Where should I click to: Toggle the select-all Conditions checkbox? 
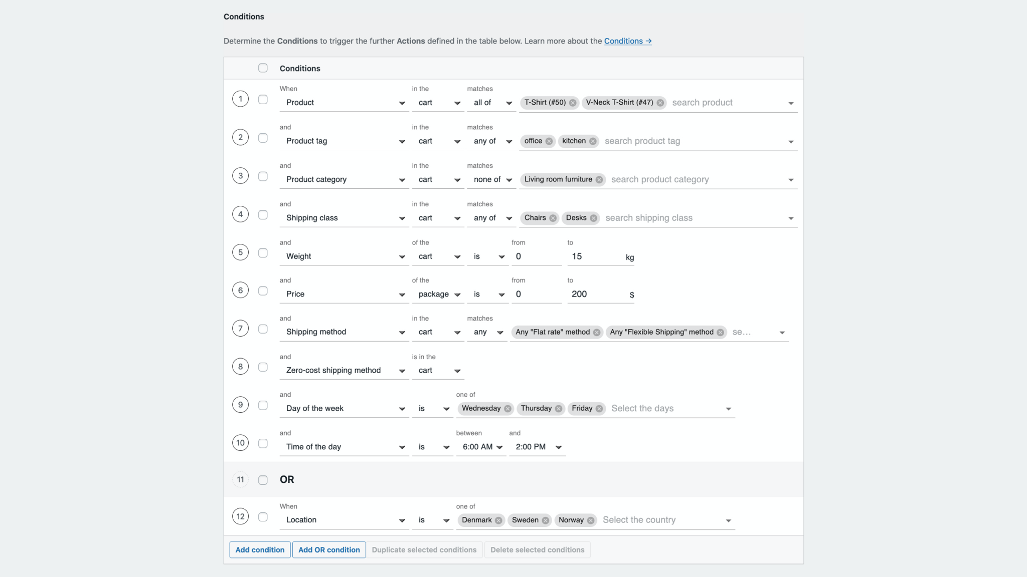tap(263, 68)
